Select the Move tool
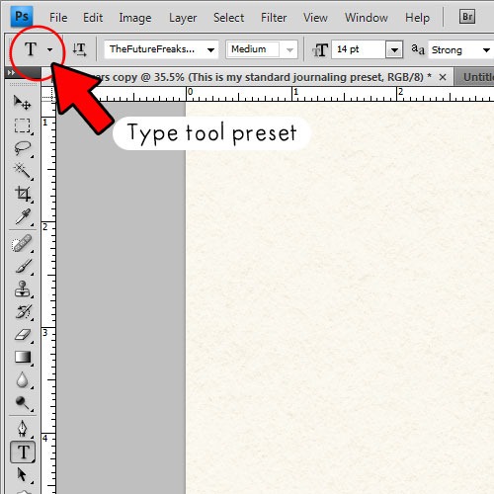Screen dimensions: 494x494 23,102
